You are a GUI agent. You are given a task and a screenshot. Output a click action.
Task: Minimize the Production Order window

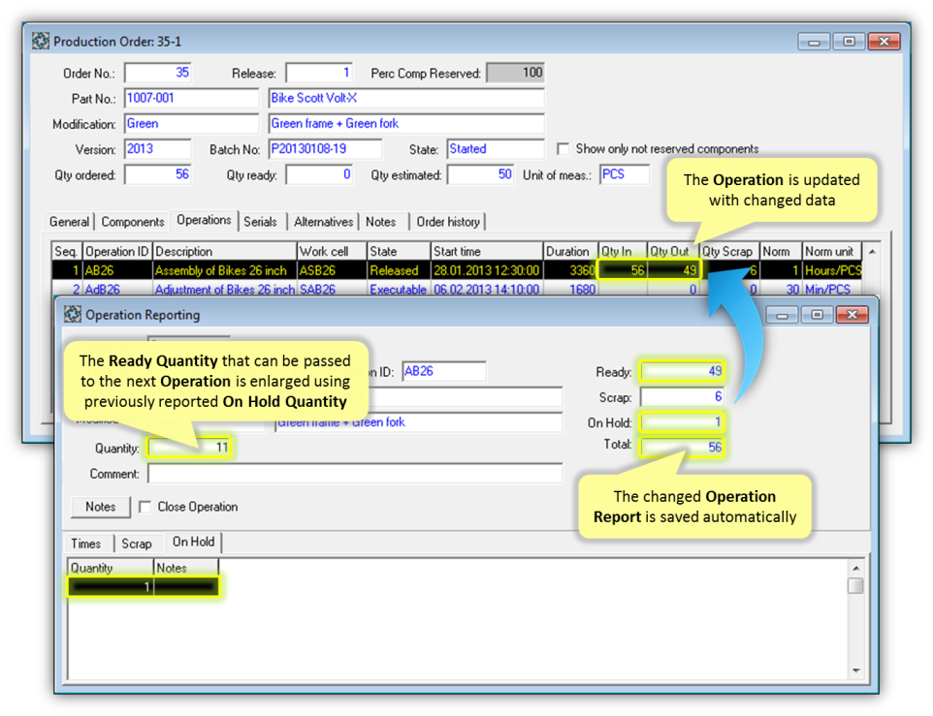click(816, 42)
